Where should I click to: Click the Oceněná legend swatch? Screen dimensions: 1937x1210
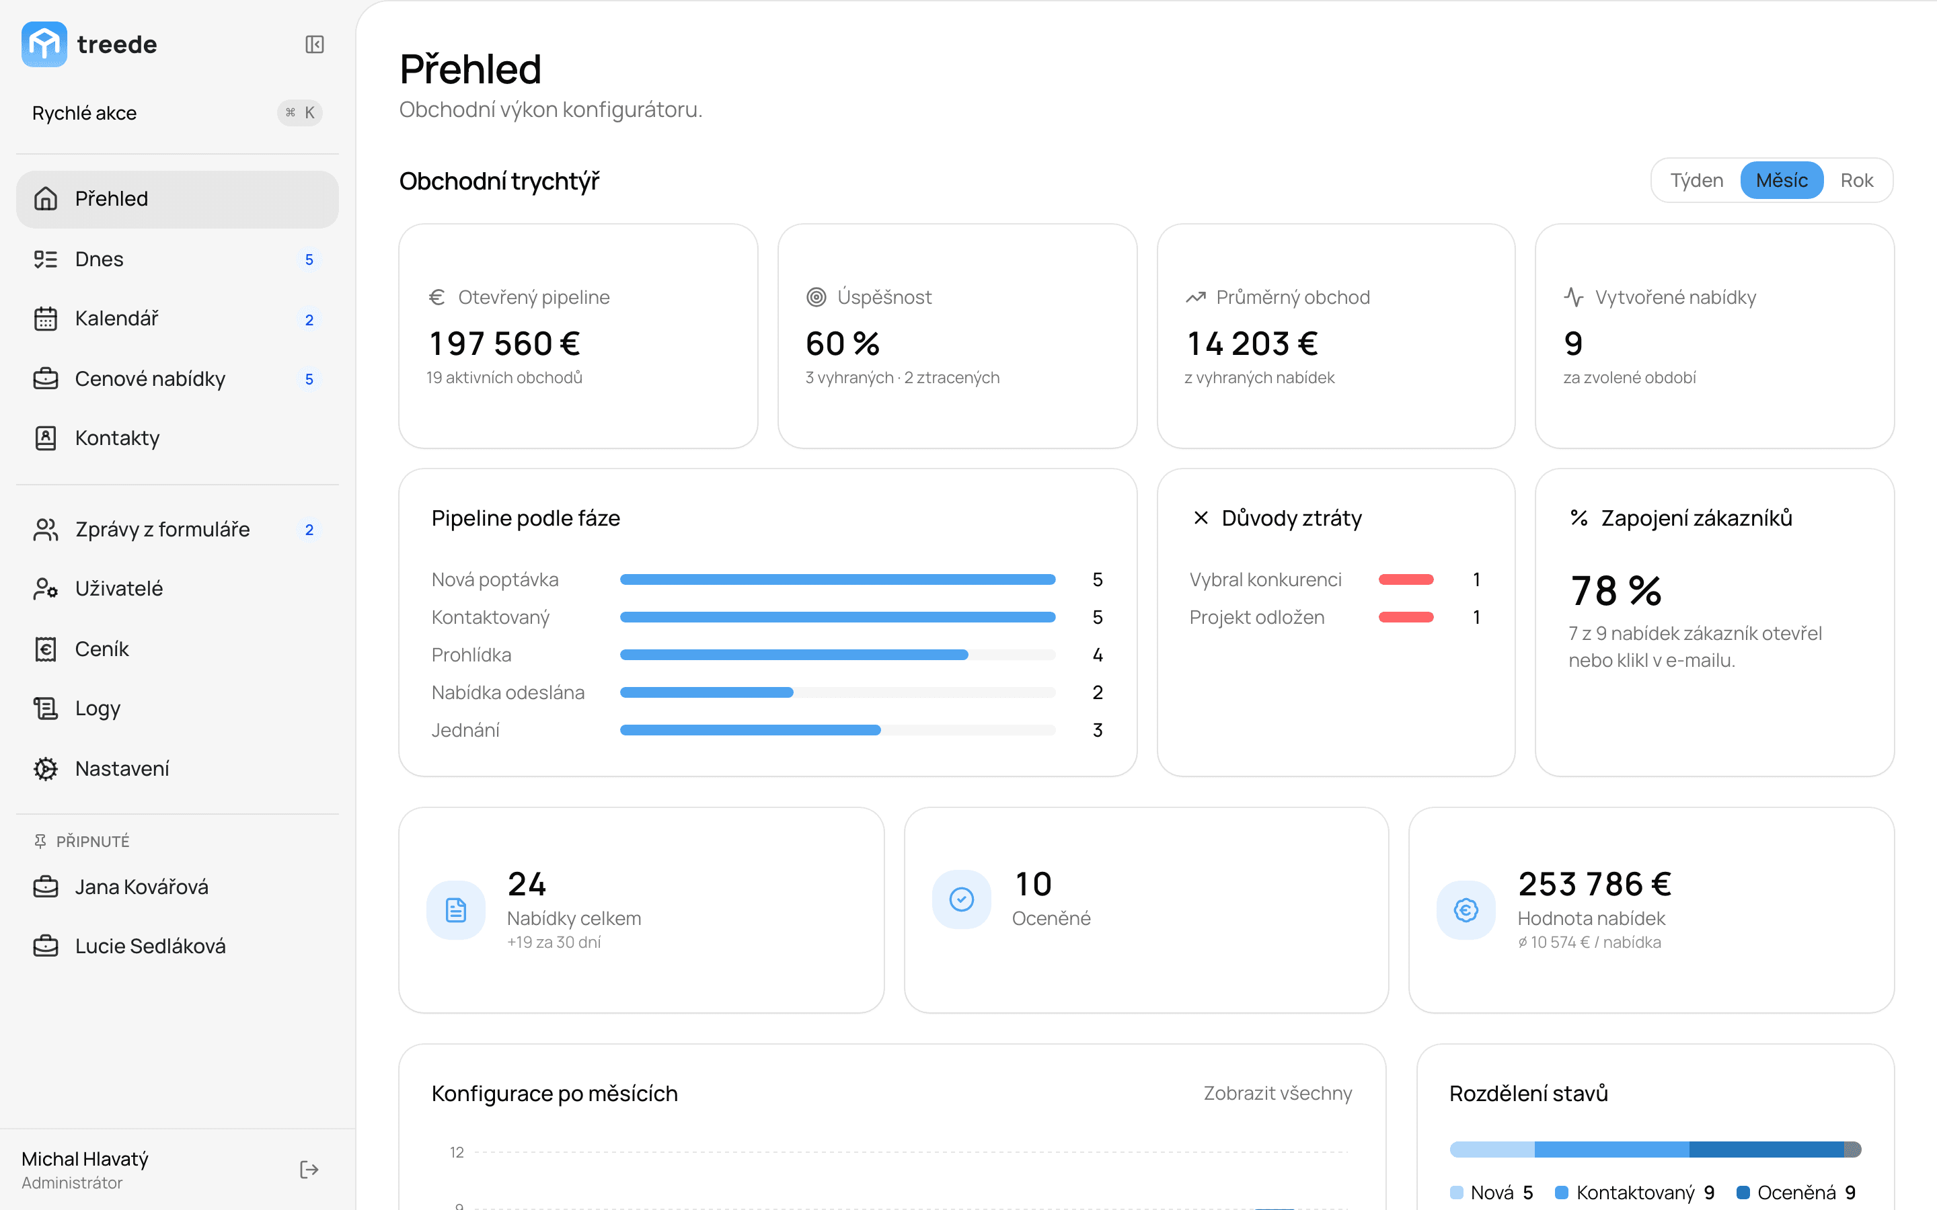coord(1743,1193)
